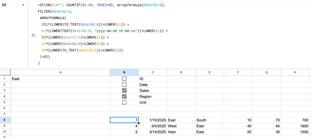
Task: Click the Region label cell
Action: point(152,96)
